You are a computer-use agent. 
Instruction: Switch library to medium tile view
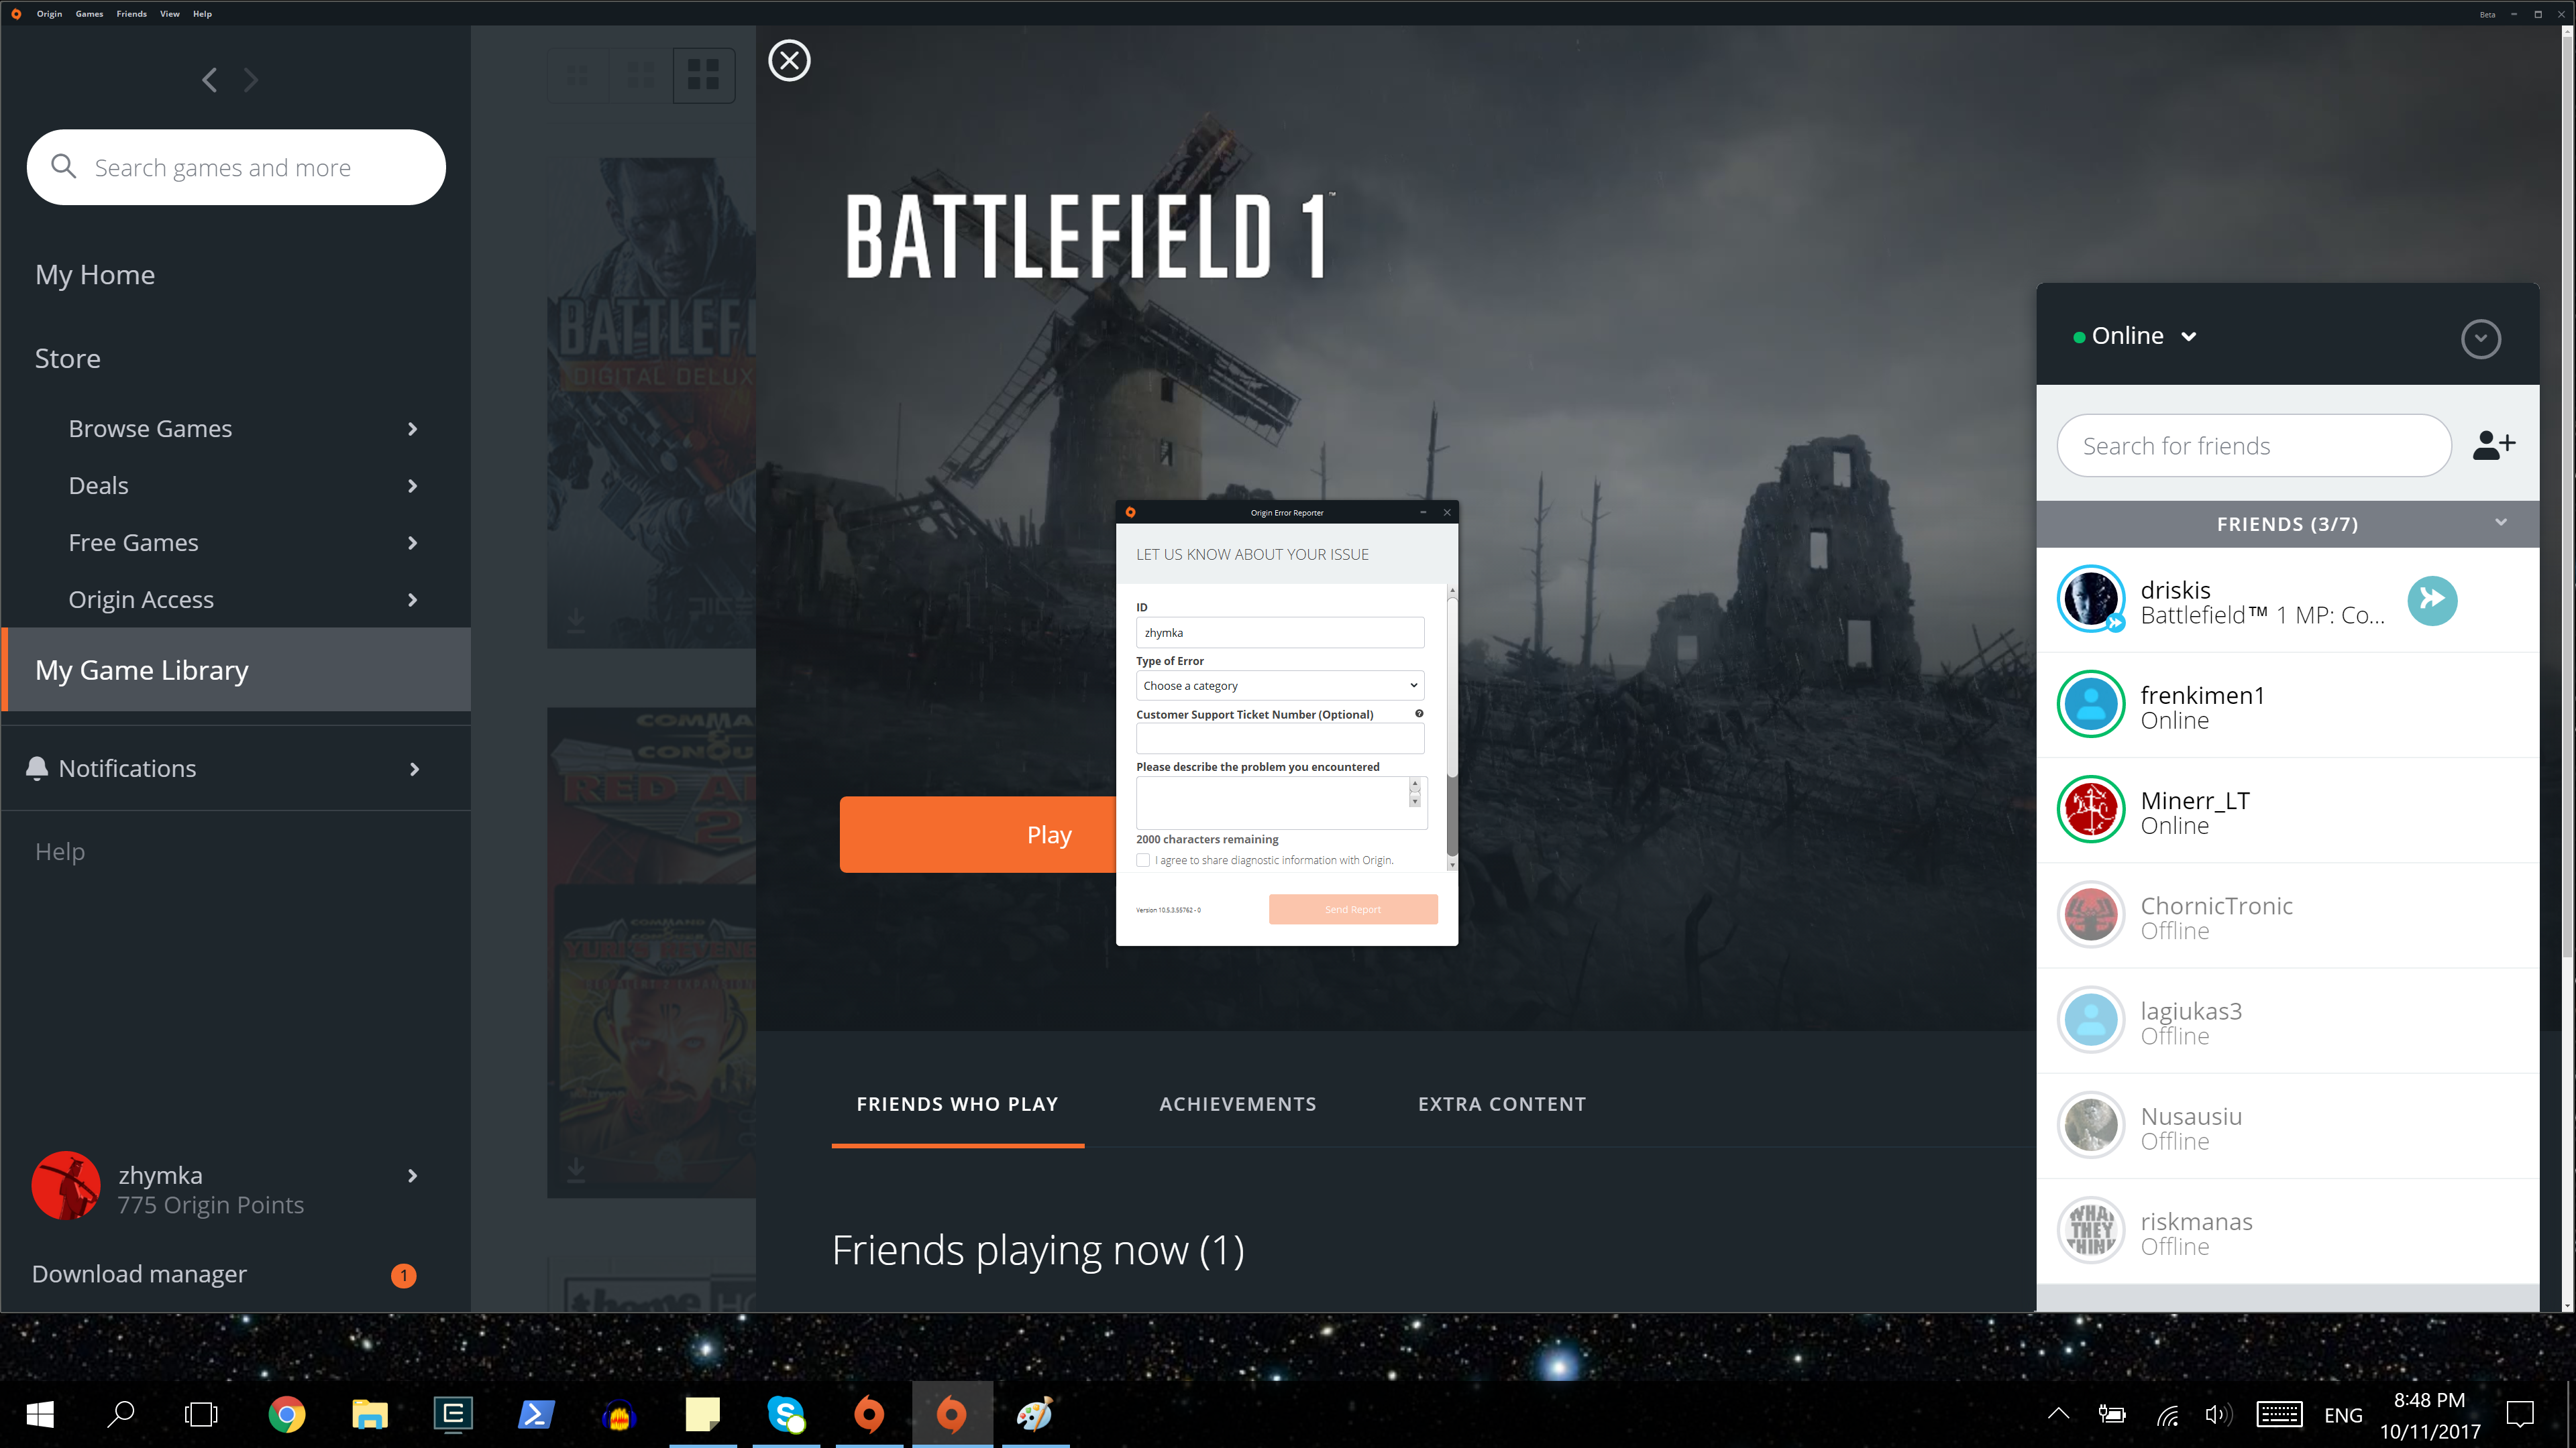[x=641, y=74]
